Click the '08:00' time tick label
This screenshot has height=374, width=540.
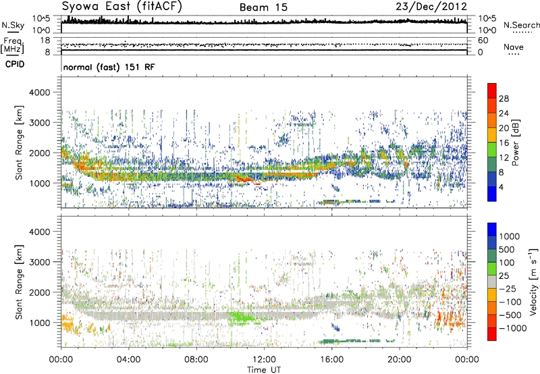pyautogui.click(x=196, y=360)
